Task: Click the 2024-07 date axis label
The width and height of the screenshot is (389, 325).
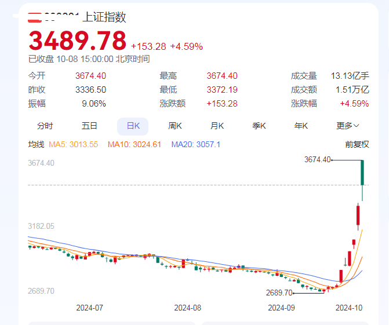Action: tap(89, 308)
